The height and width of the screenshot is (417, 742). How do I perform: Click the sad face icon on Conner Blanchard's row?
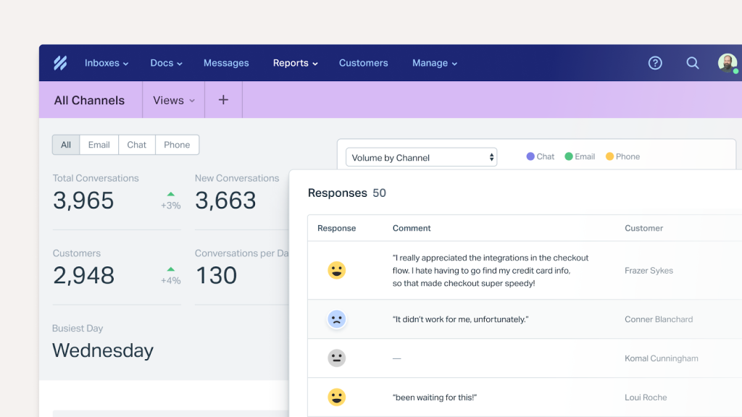coord(336,319)
